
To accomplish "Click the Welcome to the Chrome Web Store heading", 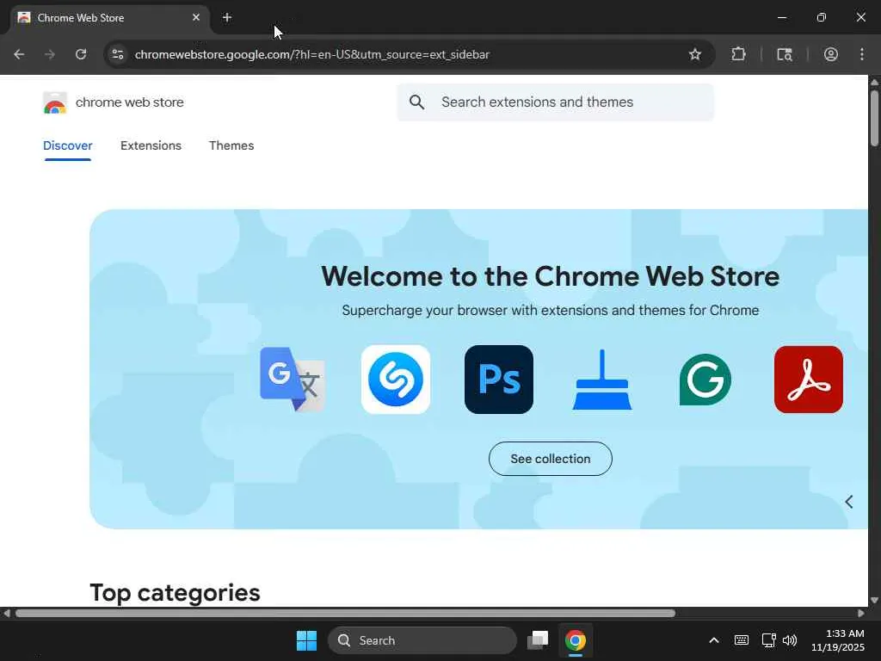I will pyautogui.click(x=550, y=276).
